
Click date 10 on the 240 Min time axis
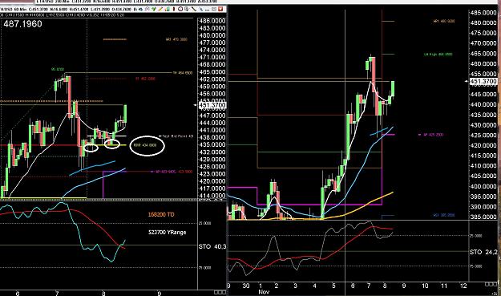pyautogui.click(x=425, y=286)
